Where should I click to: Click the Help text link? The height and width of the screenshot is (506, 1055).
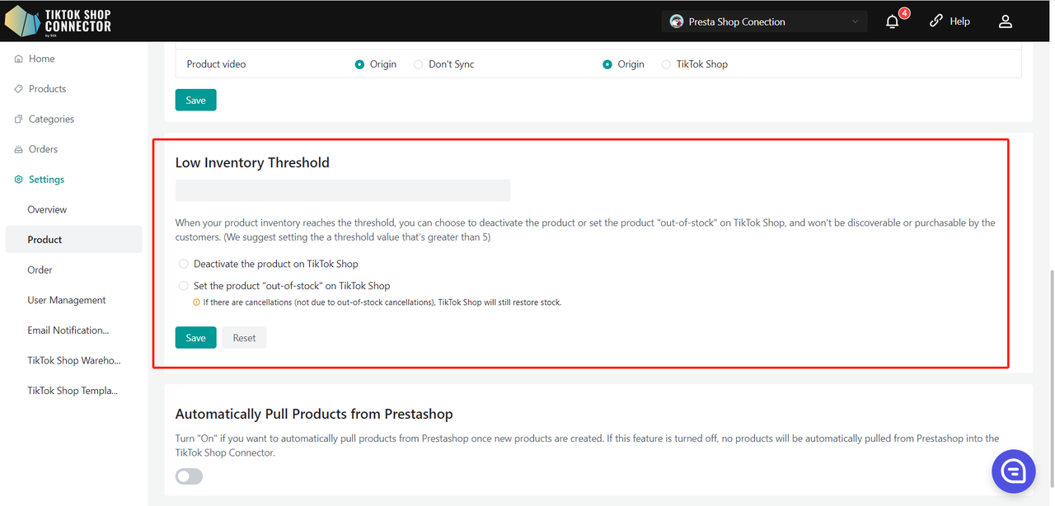point(959,21)
